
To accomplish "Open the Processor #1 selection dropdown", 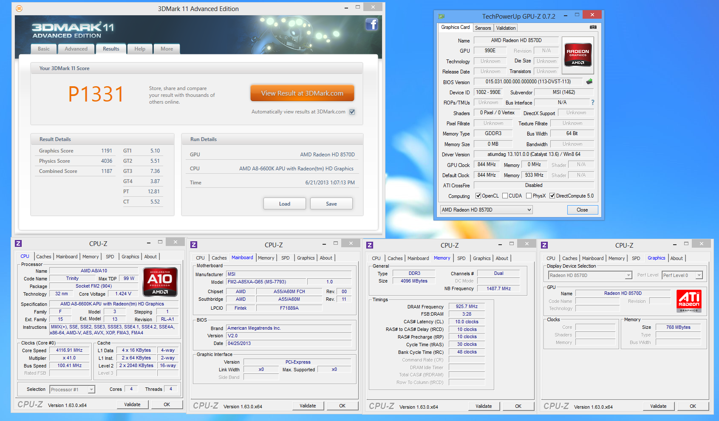I will pos(72,390).
